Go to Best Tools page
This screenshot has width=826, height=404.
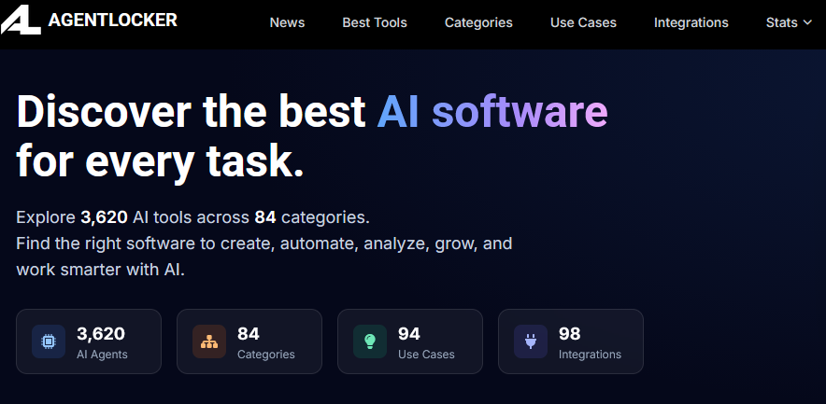point(375,22)
